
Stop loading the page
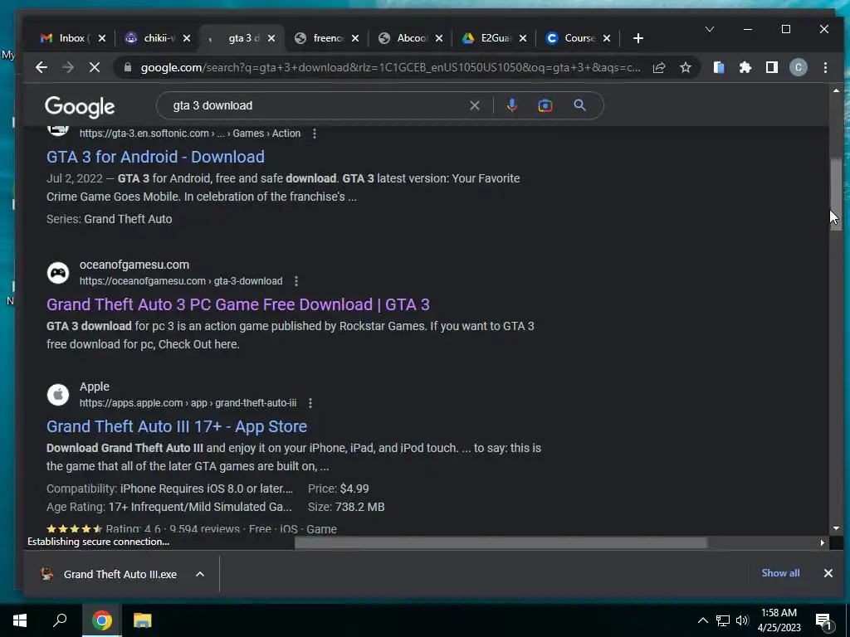(95, 67)
